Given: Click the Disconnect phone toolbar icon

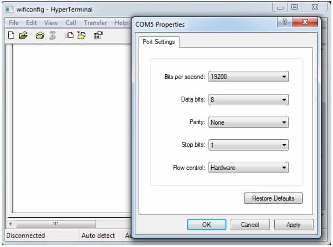Looking at the screenshot, I should tap(53, 36).
